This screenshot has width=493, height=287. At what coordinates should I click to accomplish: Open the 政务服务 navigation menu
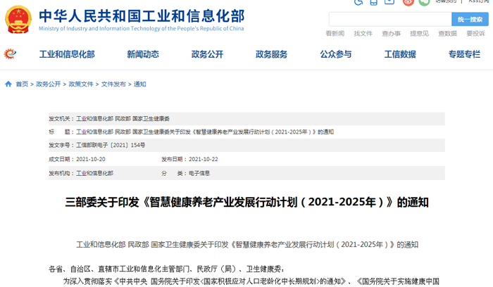tap(272, 54)
